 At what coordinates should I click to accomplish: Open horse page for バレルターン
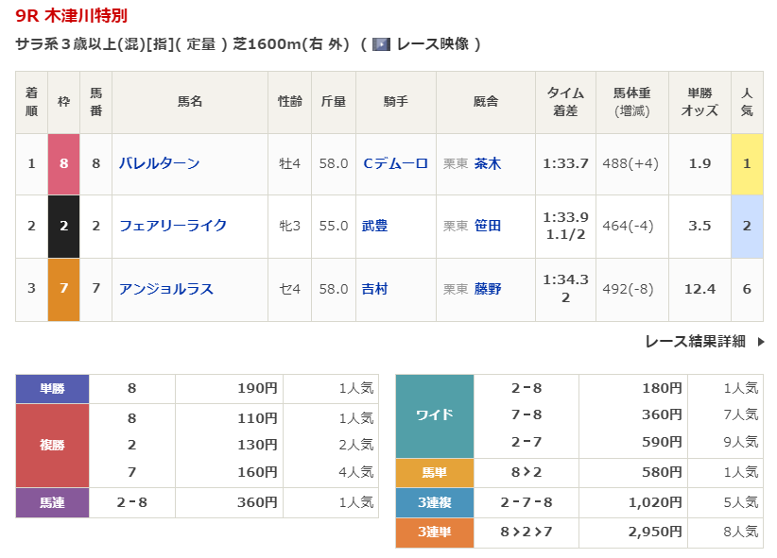point(160,163)
